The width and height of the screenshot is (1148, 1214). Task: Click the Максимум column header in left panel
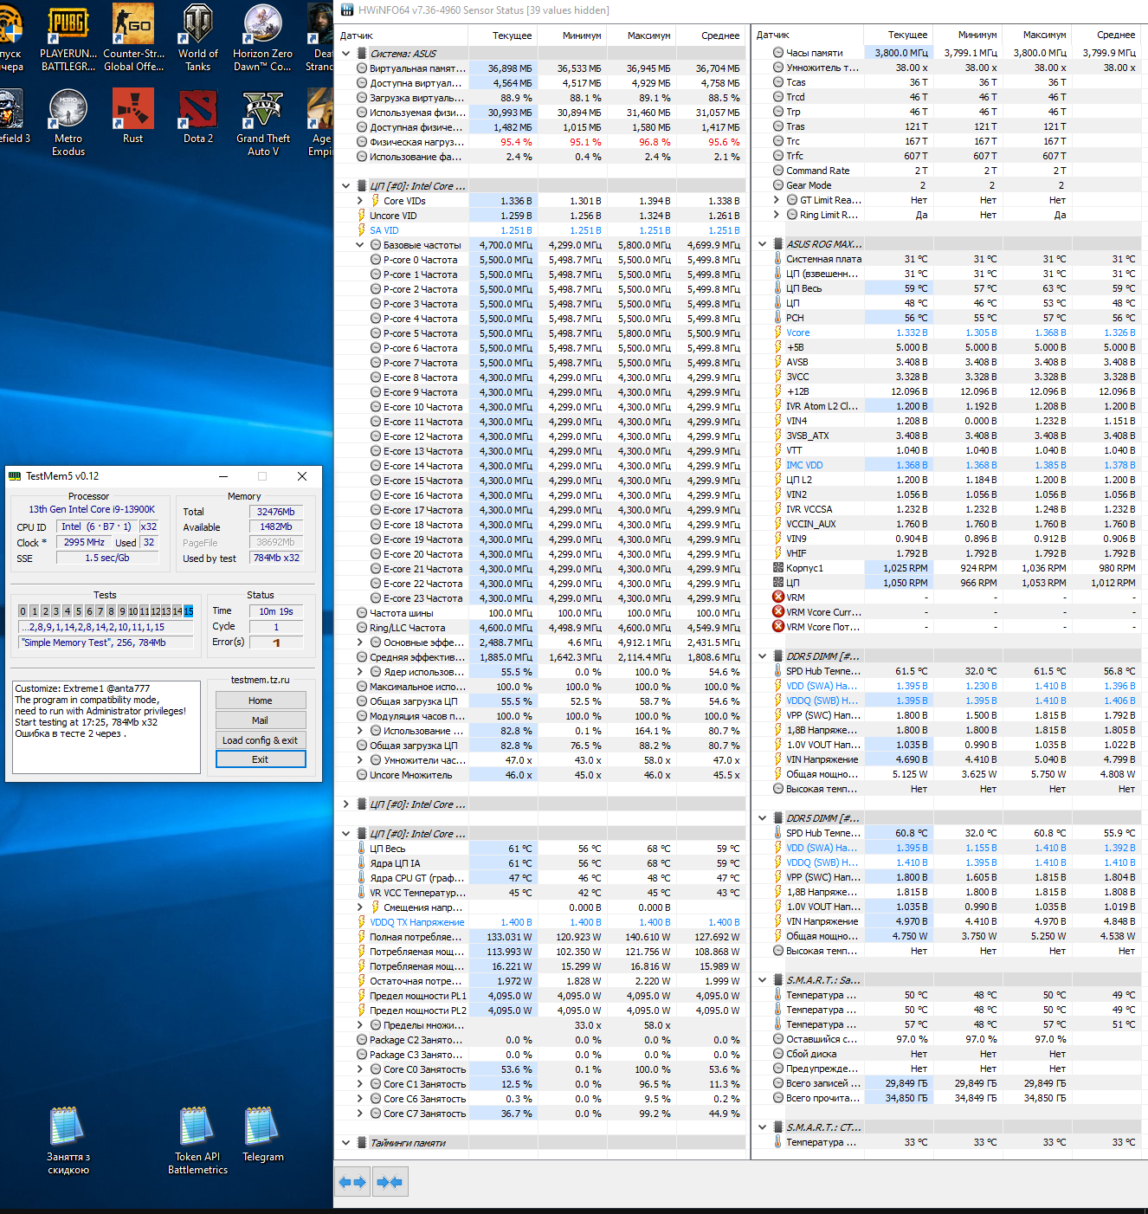(x=648, y=36)
